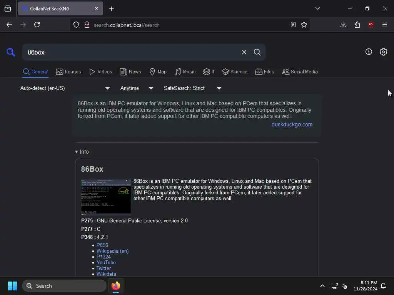Open the SearXNG about info icon

[369, 52]
